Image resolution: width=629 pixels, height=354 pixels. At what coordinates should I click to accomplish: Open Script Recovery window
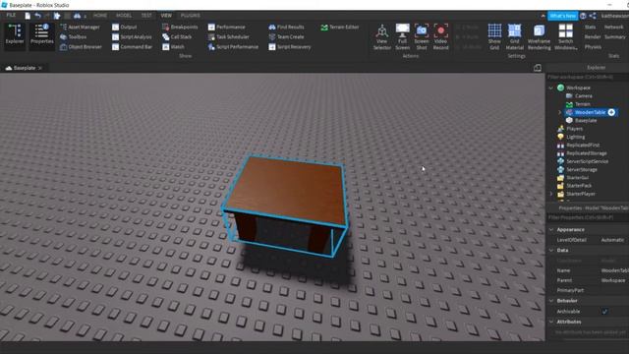pos(290,47)
